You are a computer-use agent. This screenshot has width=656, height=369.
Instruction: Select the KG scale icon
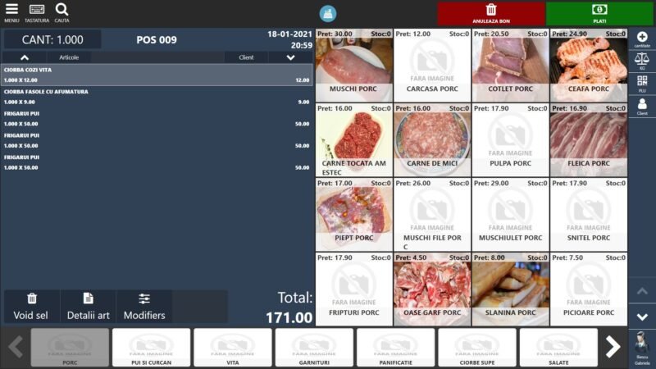pyautogui.click(x=642, y=61)
